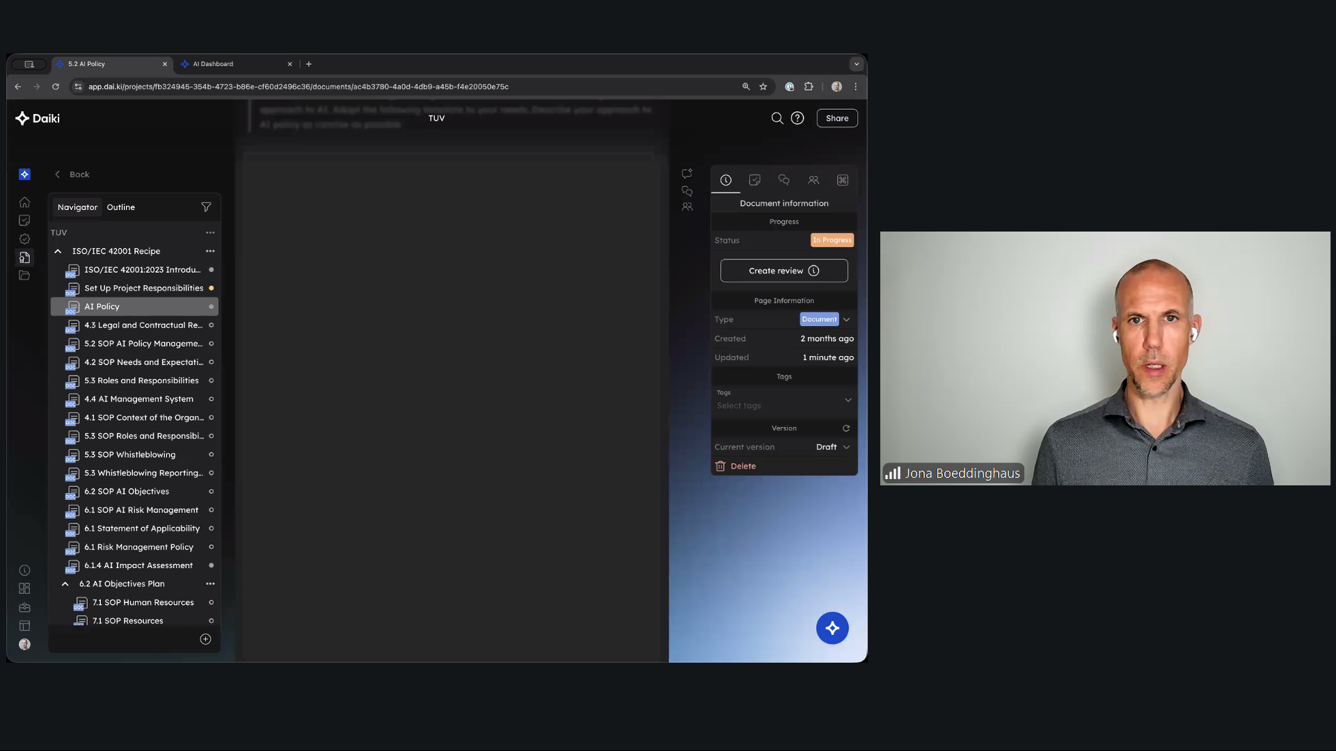Screen dimensions: 1336x751
Task: Click status dot for Set Up Project Responsibilities
Action: click(x=211, y=288)
